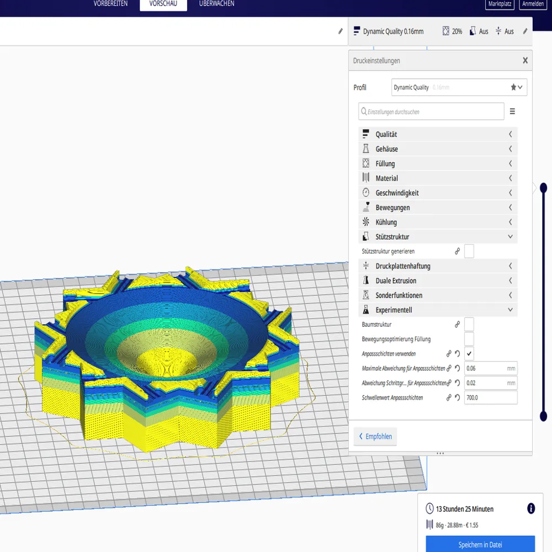Enable the Stützstruktur generieren checkbox
The image size is (552, 552).
(469, 251)
